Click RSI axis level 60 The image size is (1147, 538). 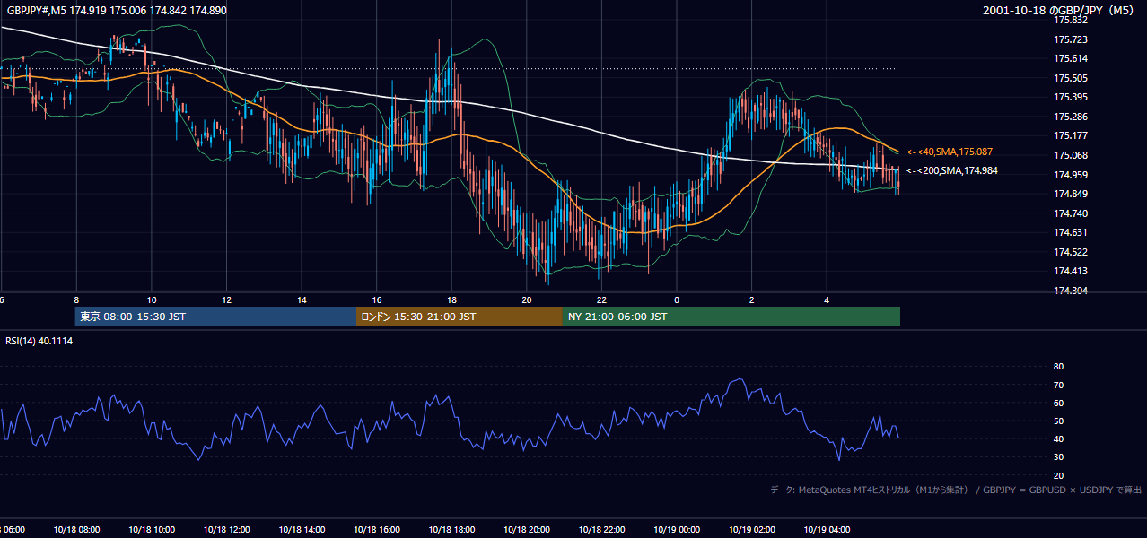[x=1058, y=403]
